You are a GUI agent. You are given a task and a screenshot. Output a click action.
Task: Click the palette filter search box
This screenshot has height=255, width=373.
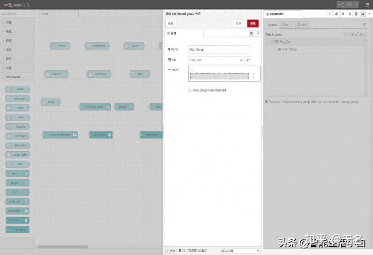[x=17, y=14]
